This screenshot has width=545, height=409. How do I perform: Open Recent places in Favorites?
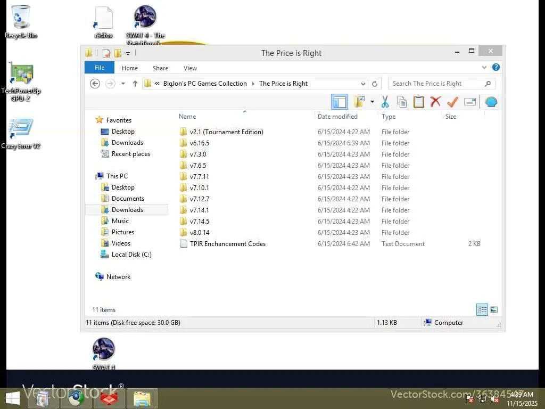[131, 154]
